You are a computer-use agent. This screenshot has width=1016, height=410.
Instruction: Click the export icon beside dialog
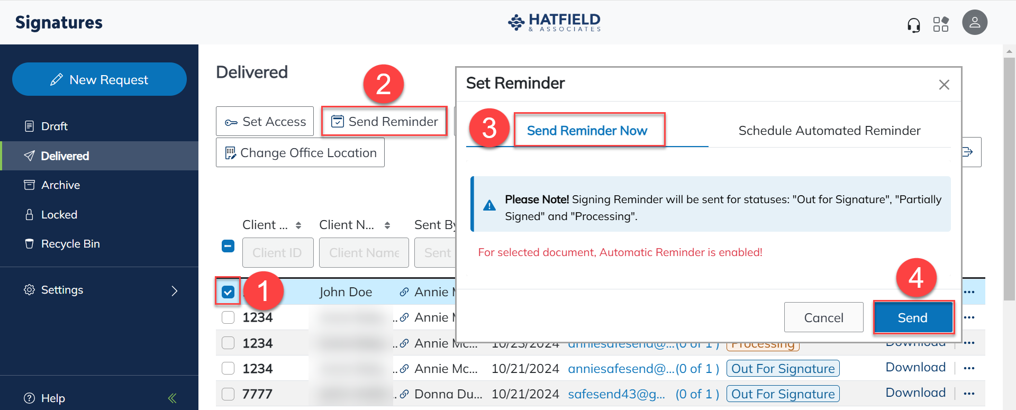point(968,152)
